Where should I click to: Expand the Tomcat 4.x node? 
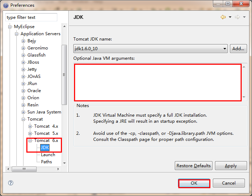coord(30,126)
